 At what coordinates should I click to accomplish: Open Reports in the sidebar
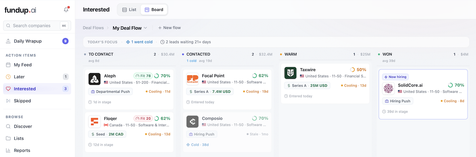pyautogui.click(x=37, y=150)
